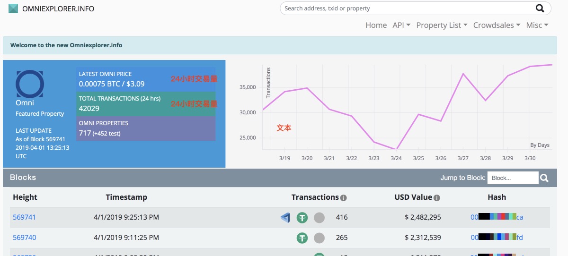
Task: Open block 569740 height link
Action: tap(24, 237)
